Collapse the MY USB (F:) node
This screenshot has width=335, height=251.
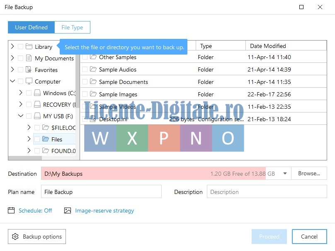coord(21,116)
